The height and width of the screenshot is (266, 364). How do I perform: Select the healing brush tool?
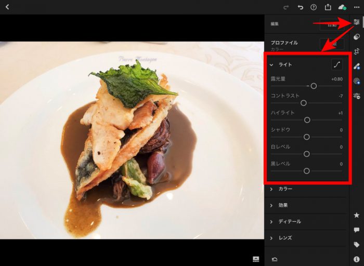pyautogui.click(x=357, y=66)
